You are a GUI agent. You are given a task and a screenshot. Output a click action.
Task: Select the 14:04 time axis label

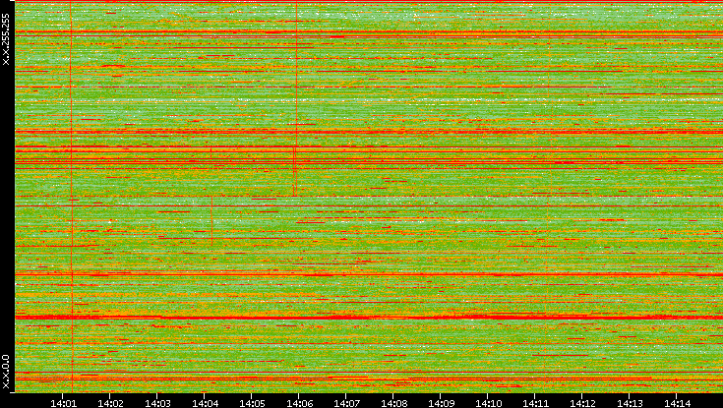(205, 403)
